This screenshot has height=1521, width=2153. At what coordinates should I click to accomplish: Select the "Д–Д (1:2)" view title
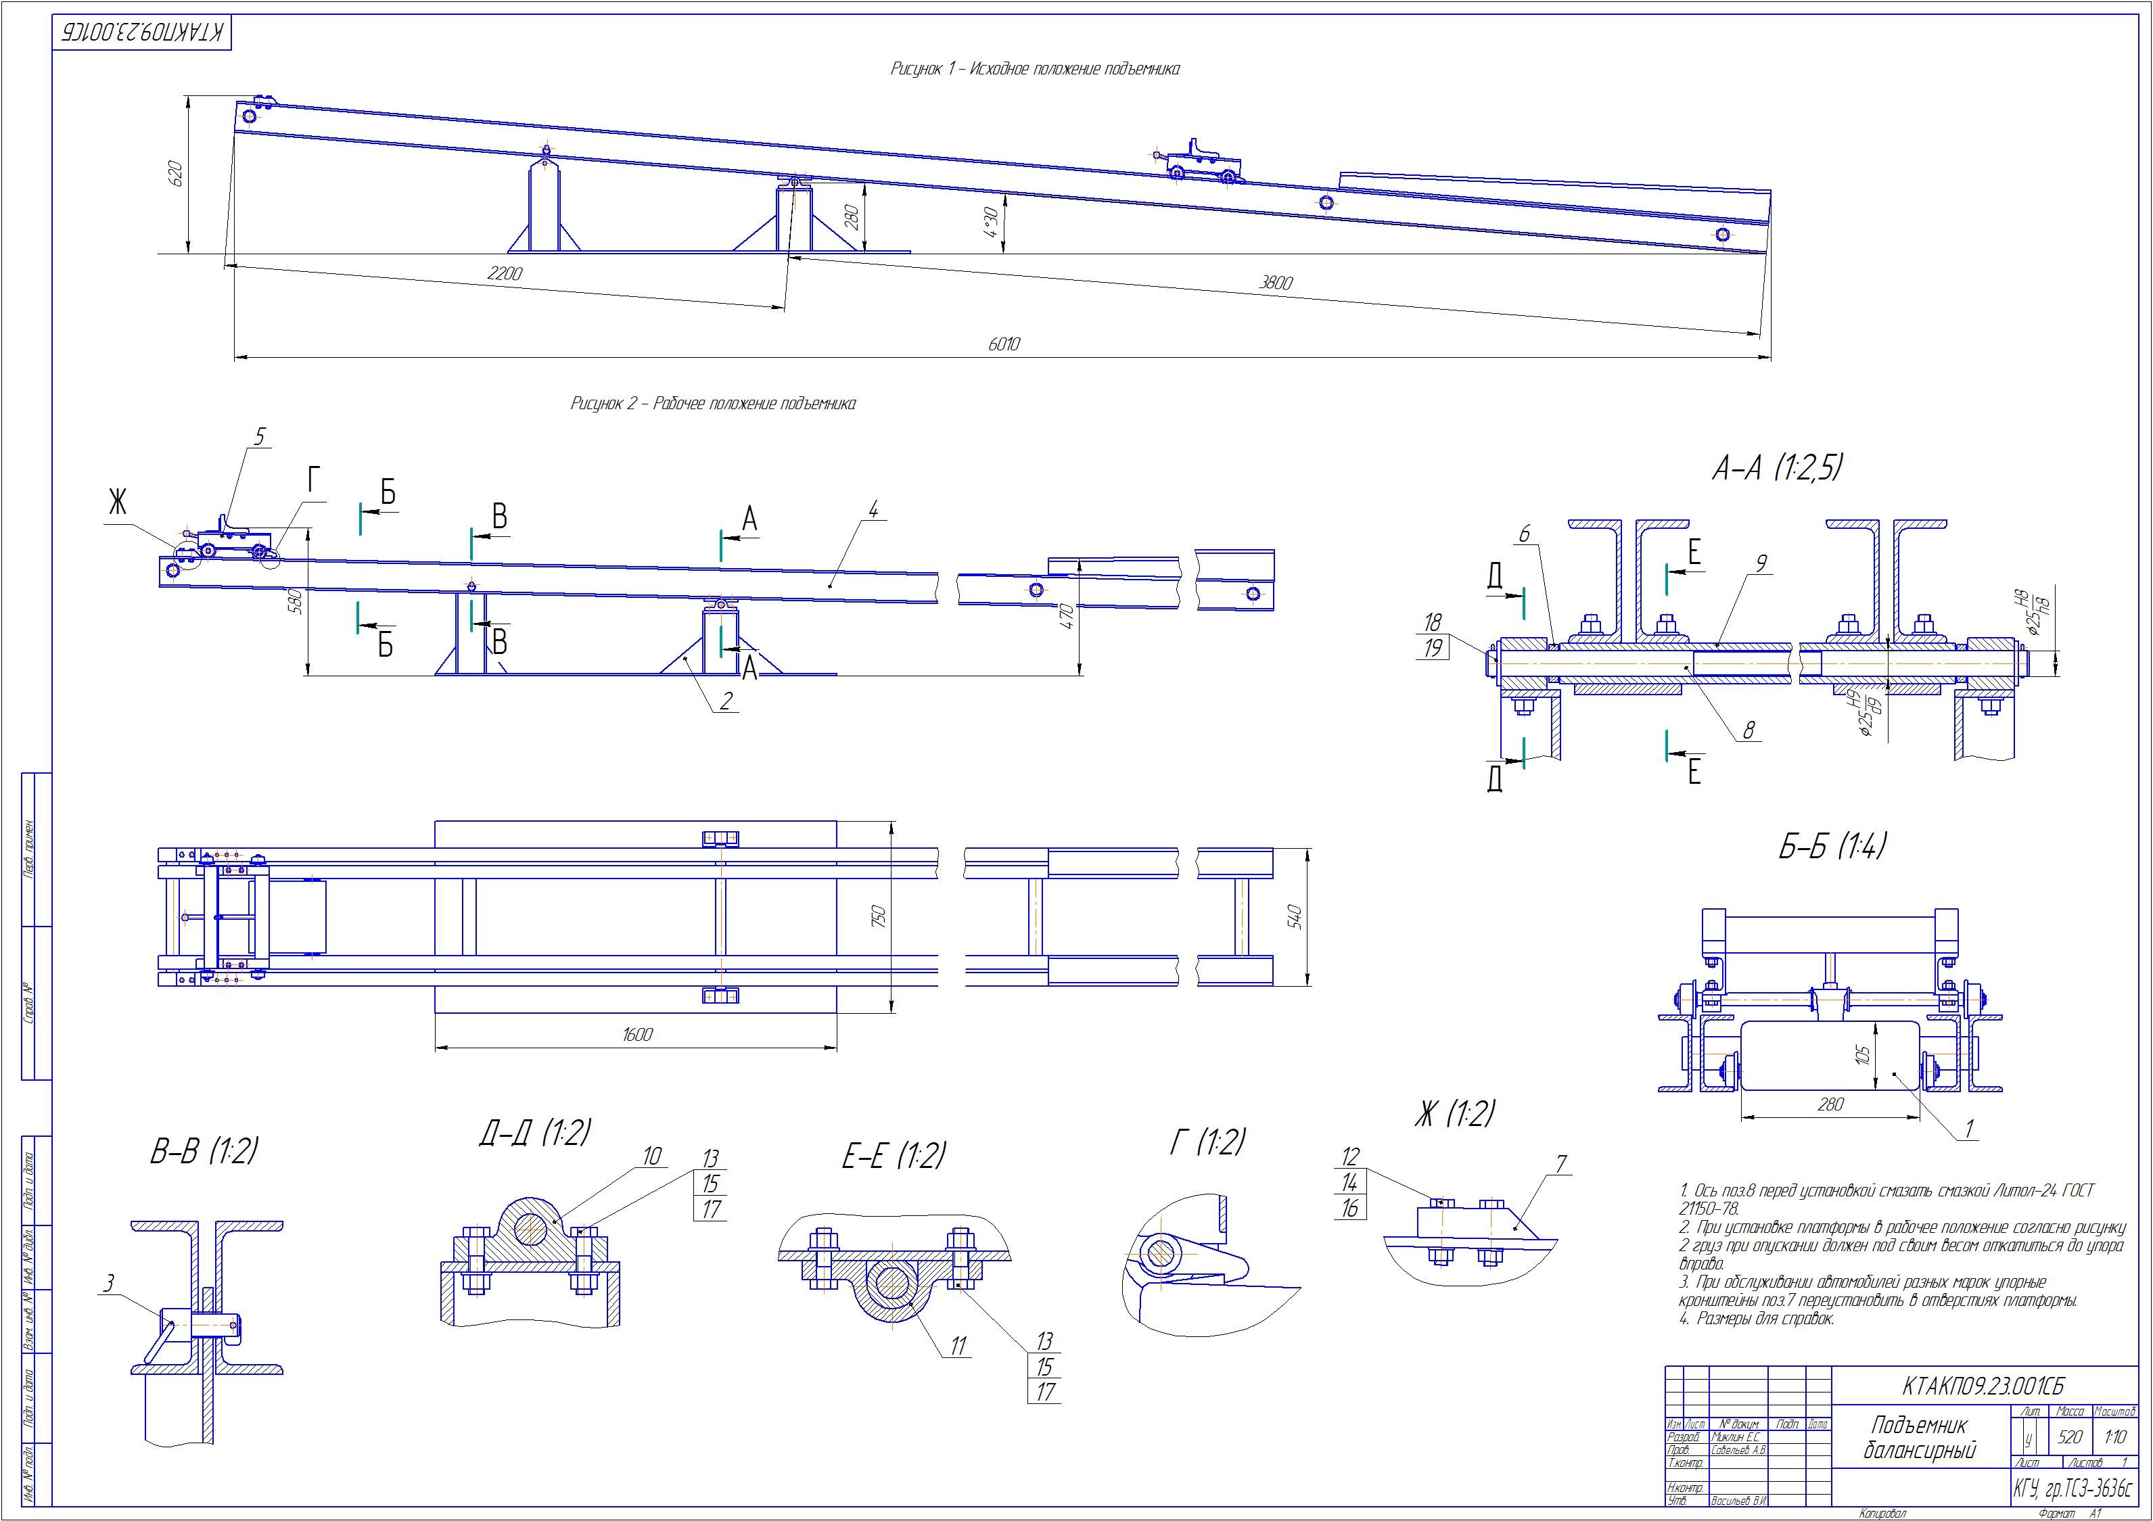click(534, 1133)
